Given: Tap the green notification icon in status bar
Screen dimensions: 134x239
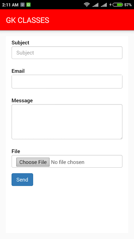Looking at the screenshot, I should pos(28,5).
